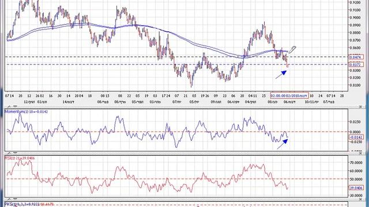The height and width of the screenshot is (207, 369).
Task: Click the 50.0000 RSI axis label
Action: (356, 179)
